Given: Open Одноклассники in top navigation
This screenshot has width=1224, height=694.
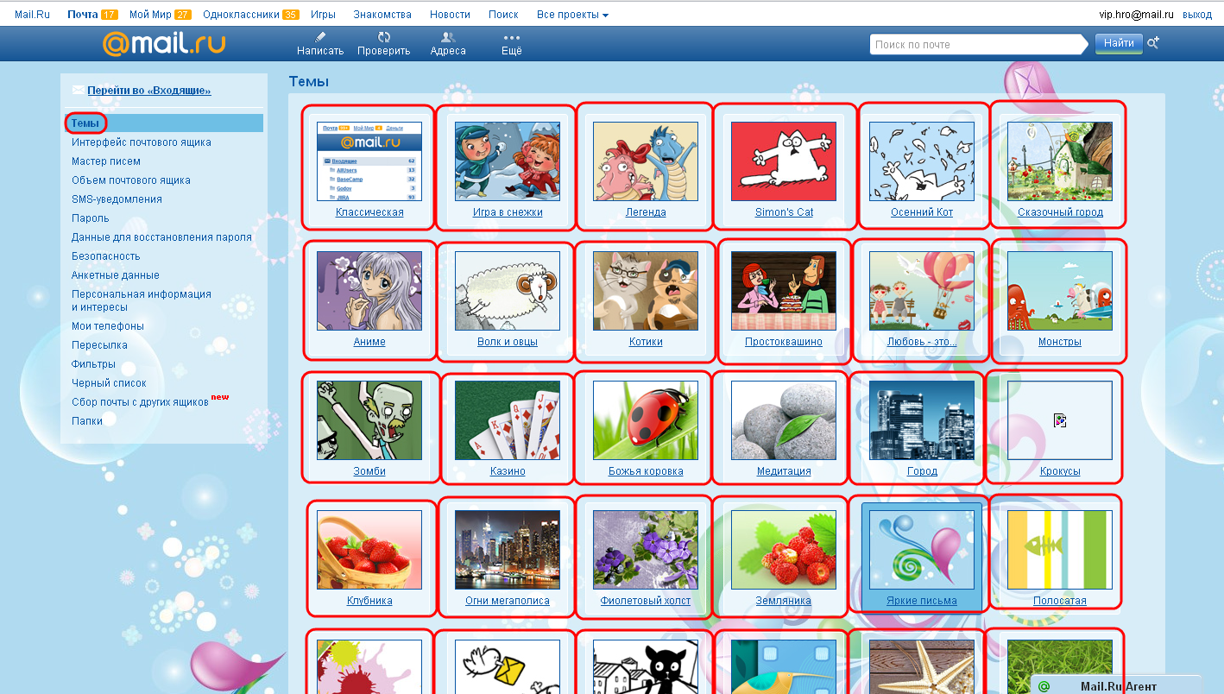Looking at the screenshot, I should coord(241,15).
